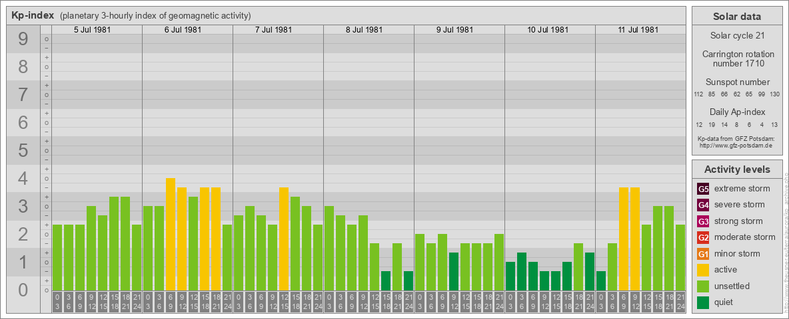Click the '6 9' time label under 6 Jul 1981
The height and width of the screenshot is (319, 789).
coord(171,302)
